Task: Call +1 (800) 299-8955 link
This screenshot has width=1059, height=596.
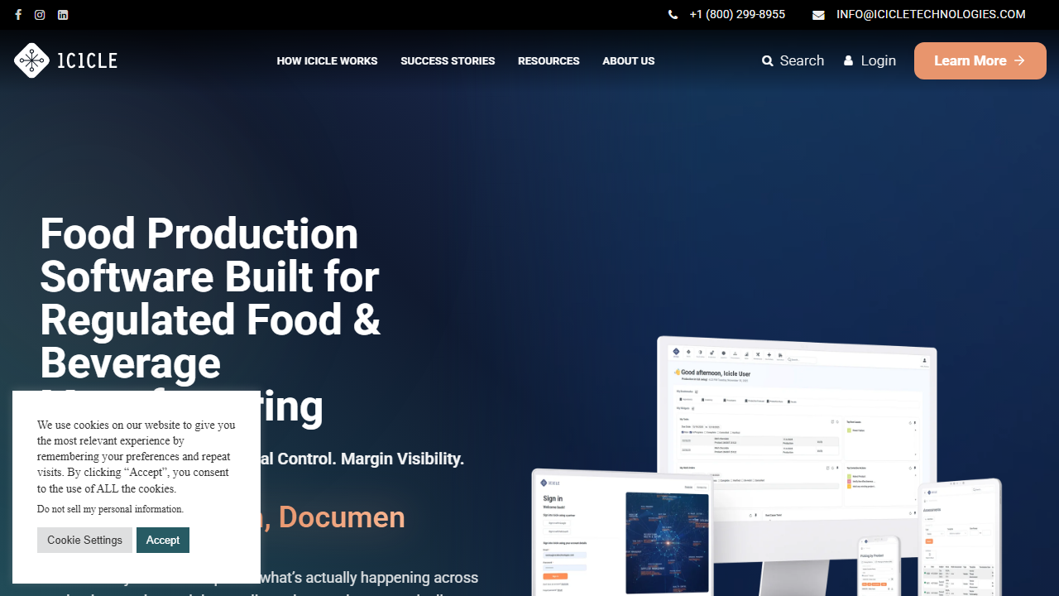Action: [x=737, y=15]
